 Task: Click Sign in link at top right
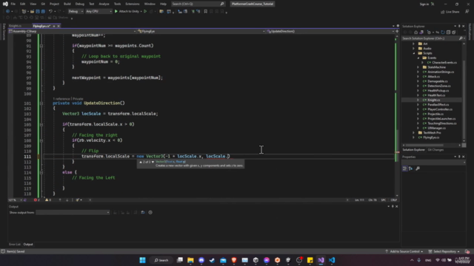(424, 4)
